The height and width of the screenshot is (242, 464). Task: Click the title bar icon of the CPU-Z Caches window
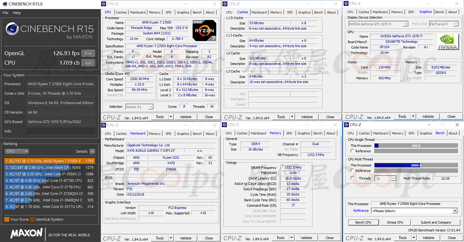[x=225, y=4]
